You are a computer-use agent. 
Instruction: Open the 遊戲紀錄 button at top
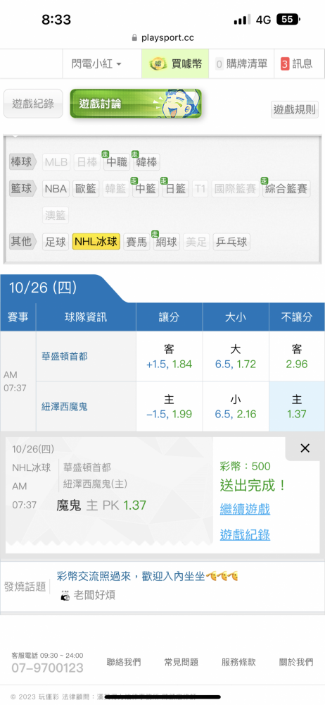tap(33, 104)
